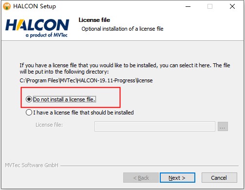
Task: Click the "Optional installation of a license file" subtitle
Action: pyautogui.click(x=122, y=29)
